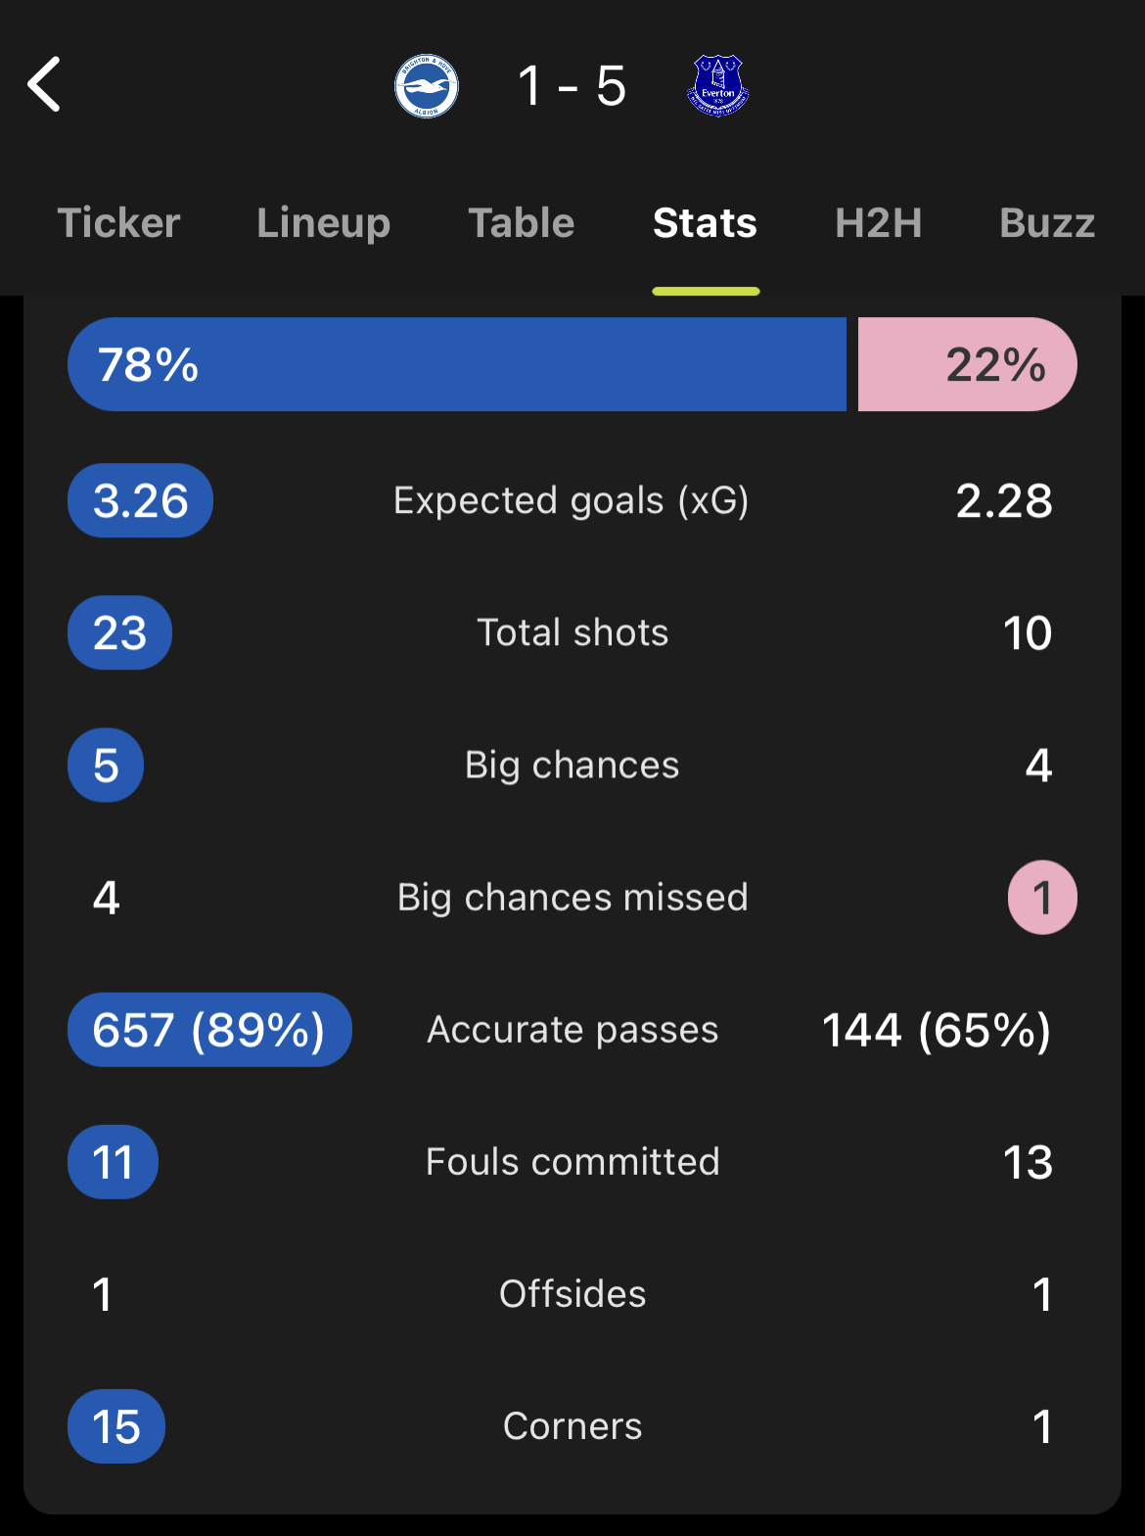Switch to the Ticker tab
This screenshot has width=1145, height=1536.
pos(118,222)
